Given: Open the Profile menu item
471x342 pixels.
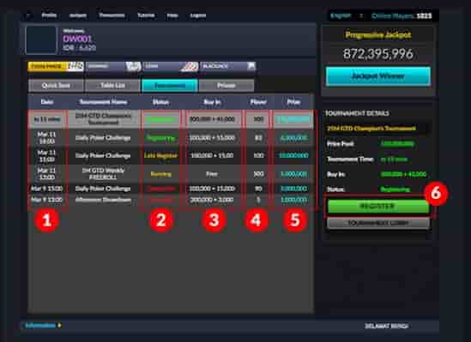Looking at the screenshot, I should (x=49, y=15).
